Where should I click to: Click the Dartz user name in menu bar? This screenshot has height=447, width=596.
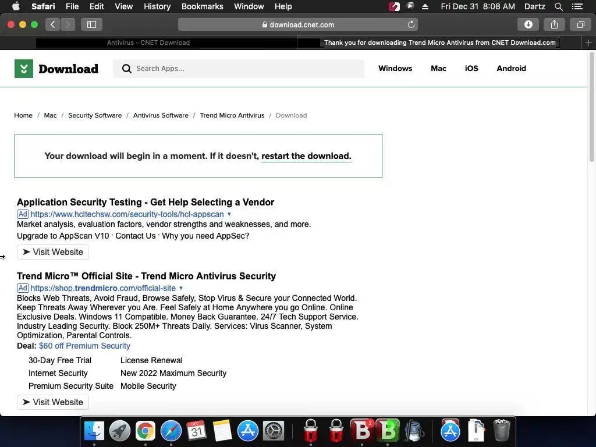[534, 6]
